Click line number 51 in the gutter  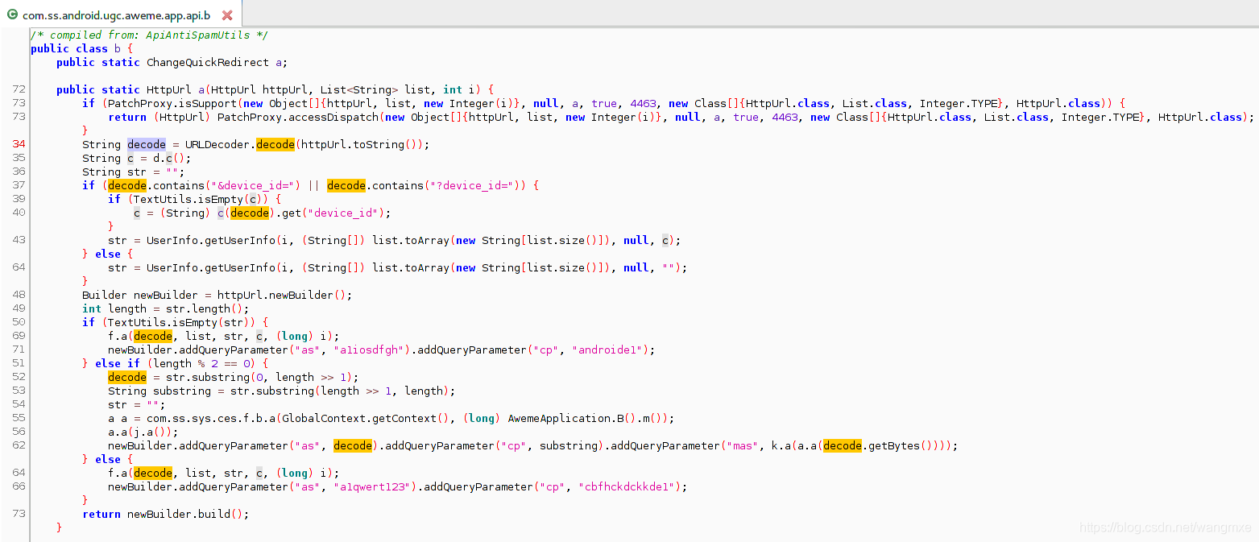click(20, 363)
